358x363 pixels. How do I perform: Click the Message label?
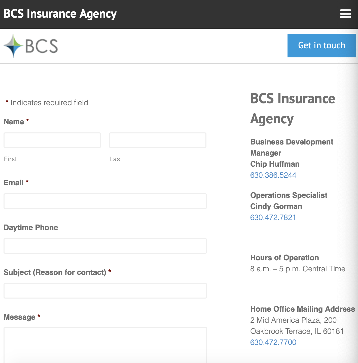(x=22, y=317)
